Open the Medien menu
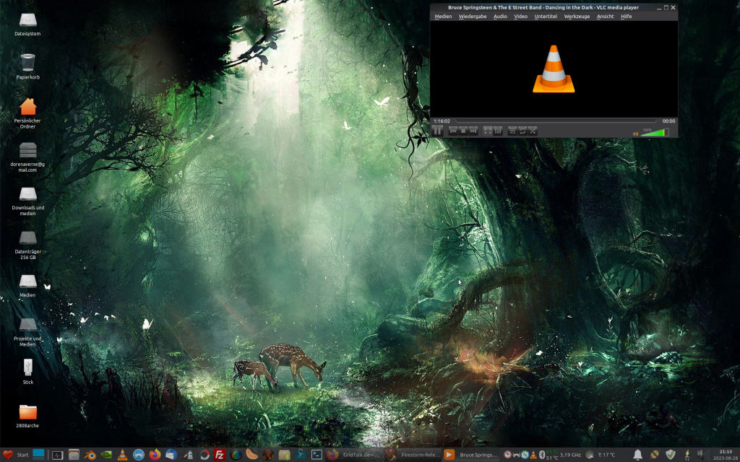The height and width of the screenshot is (462, 740). pyautogui.click(x=443, y=16)
